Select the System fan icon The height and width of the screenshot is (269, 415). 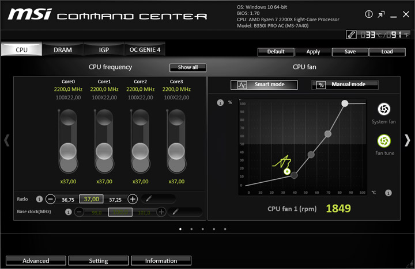[384, 109]
